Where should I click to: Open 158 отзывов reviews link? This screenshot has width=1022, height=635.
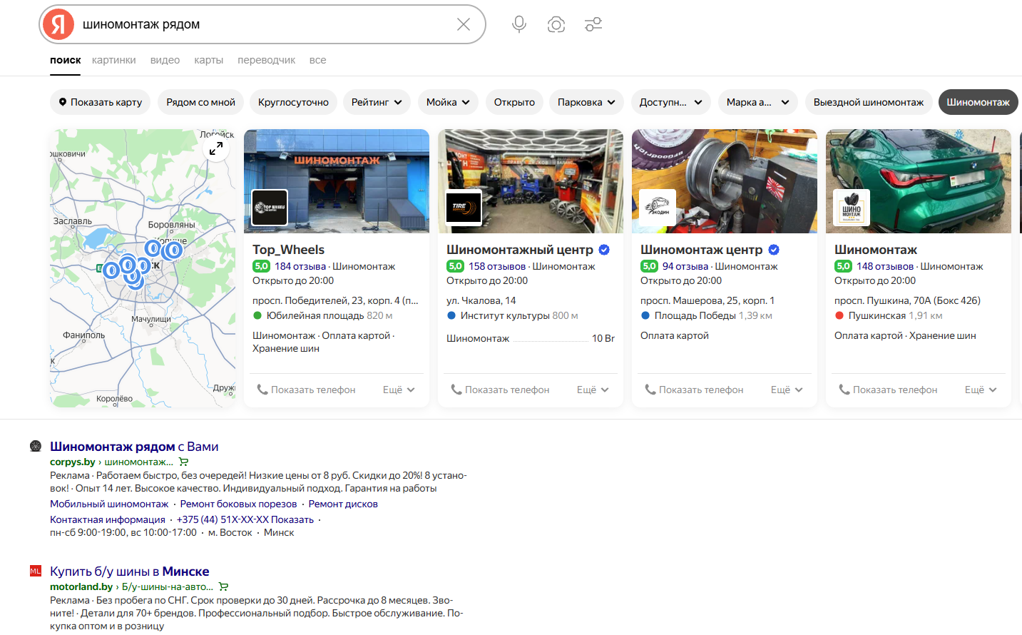coord(497,266)
